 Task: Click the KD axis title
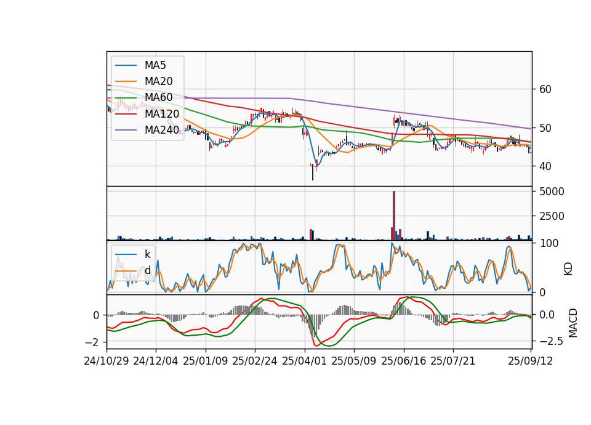click(568, 269)
